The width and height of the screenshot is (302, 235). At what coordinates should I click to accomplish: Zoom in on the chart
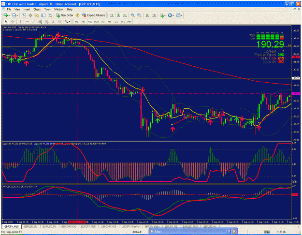pyautogui.click(x=132, y=15)
